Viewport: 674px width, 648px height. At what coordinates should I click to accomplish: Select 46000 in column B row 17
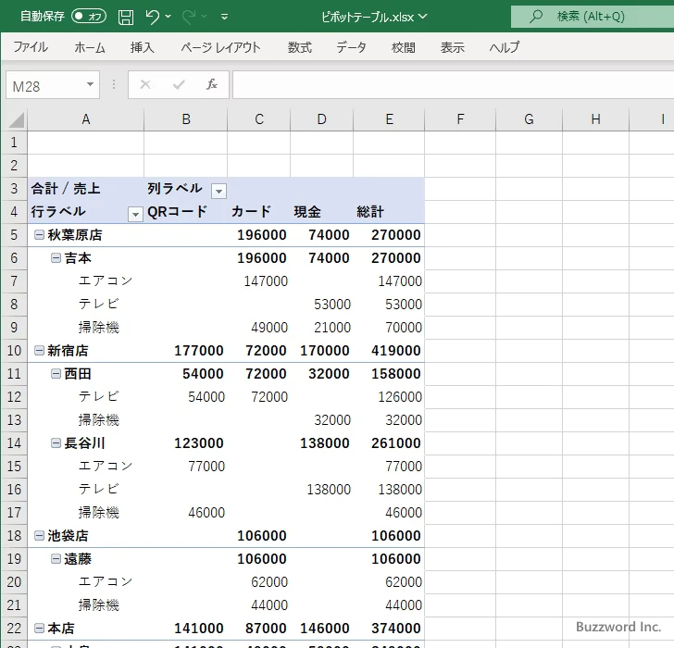click(186, 513)
